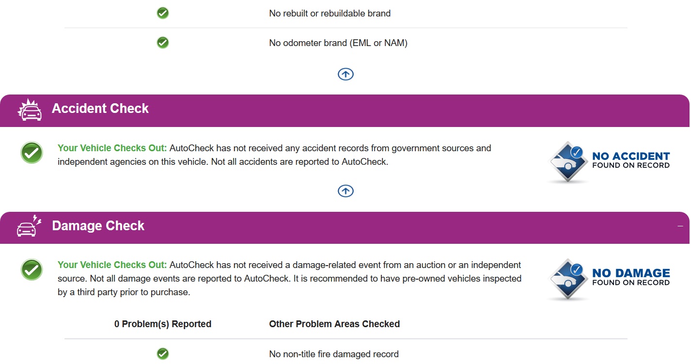691x364 pixels.
Task: Click green check next to No non-title fire damaged record
Action: [x=163, y=354]
